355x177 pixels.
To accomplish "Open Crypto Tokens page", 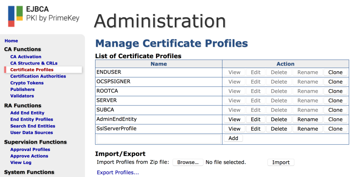I will coord(27,83).
